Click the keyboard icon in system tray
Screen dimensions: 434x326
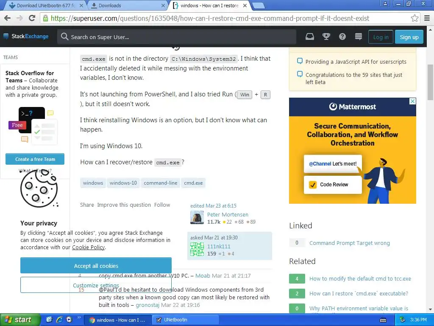[x=383, y=320]
